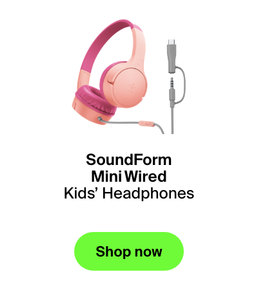Click the word Wired in title
The width and height of the screenshot is (258, 290).
click(146, 177)
